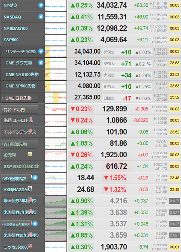The image size is (181, 252).
Task: Open the 米国債券30年利回り mini chart
Action: click(55, 235)
